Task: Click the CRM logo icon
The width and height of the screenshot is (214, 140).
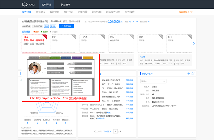Action: [25, 4]
